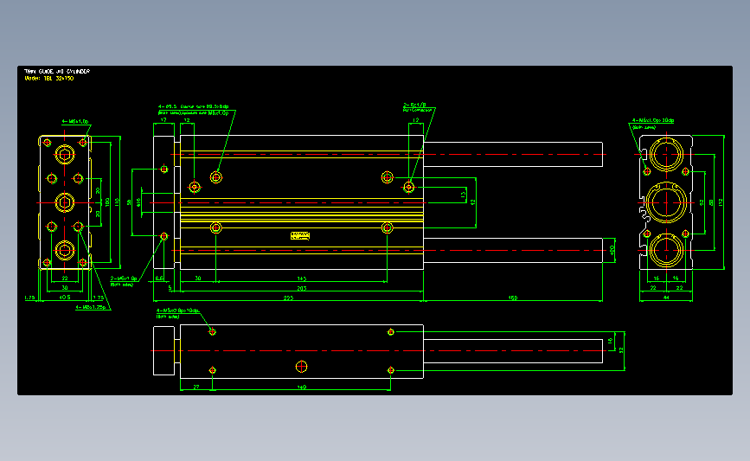Select the 110 height dimension on the left end view
The height and width of the screenshot is (461, 750).
coord(117,202)
